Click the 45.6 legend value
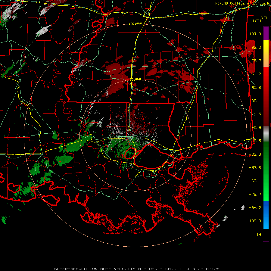 tap(256, 87)
